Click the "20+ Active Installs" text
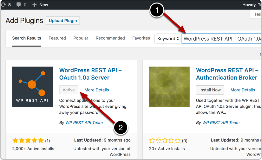This screenshot has height=160, width=262. click(x=167, y=149)
